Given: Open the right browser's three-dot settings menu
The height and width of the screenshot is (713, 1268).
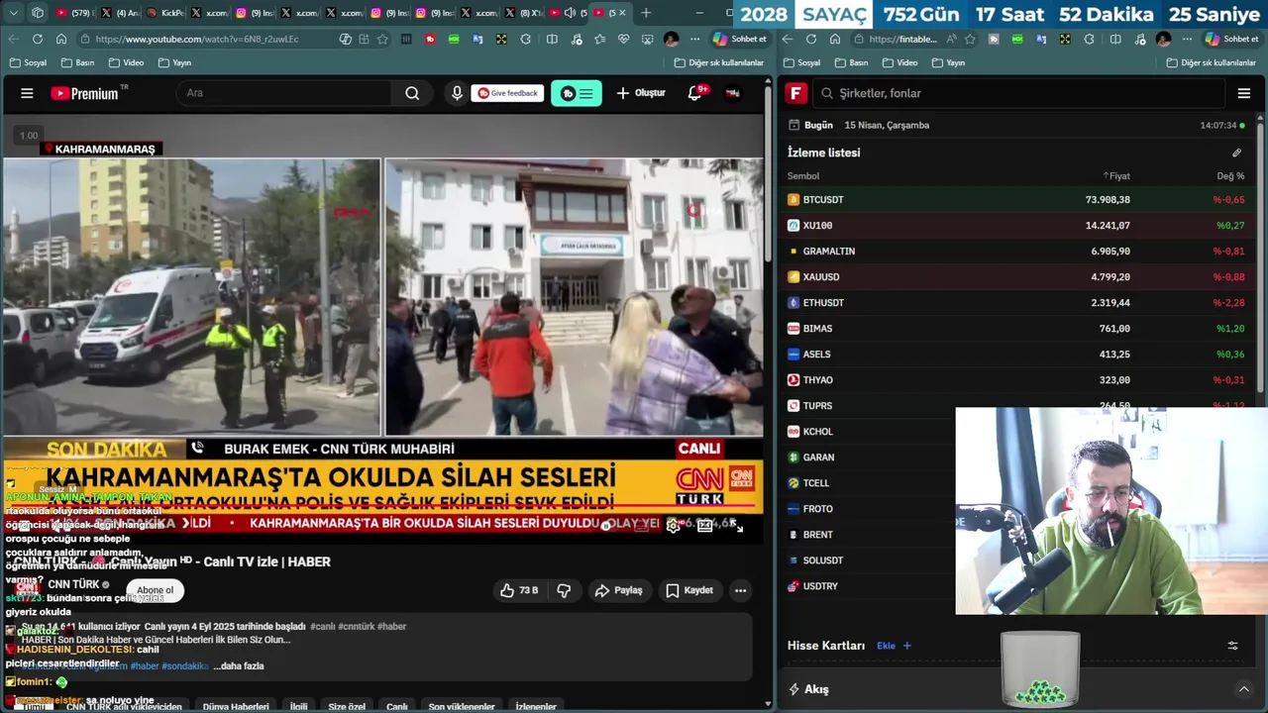Looking at the screenshot, I should click(1186, 39).
